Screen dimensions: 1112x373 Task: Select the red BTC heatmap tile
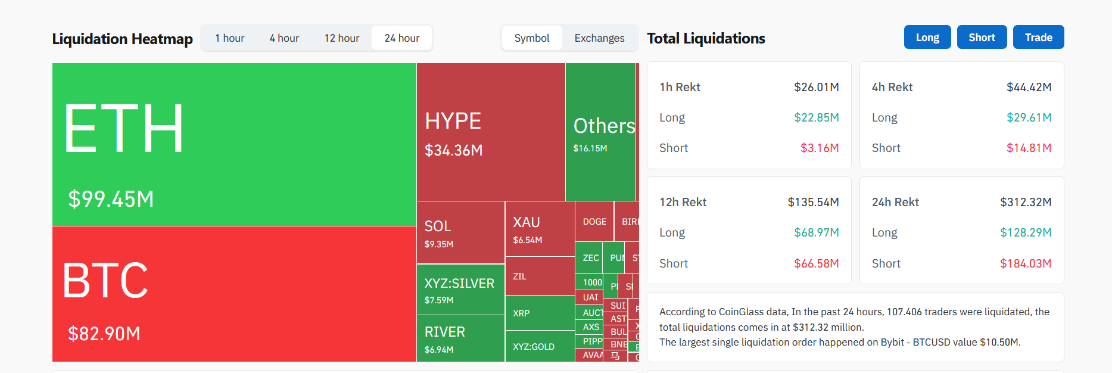234,294
